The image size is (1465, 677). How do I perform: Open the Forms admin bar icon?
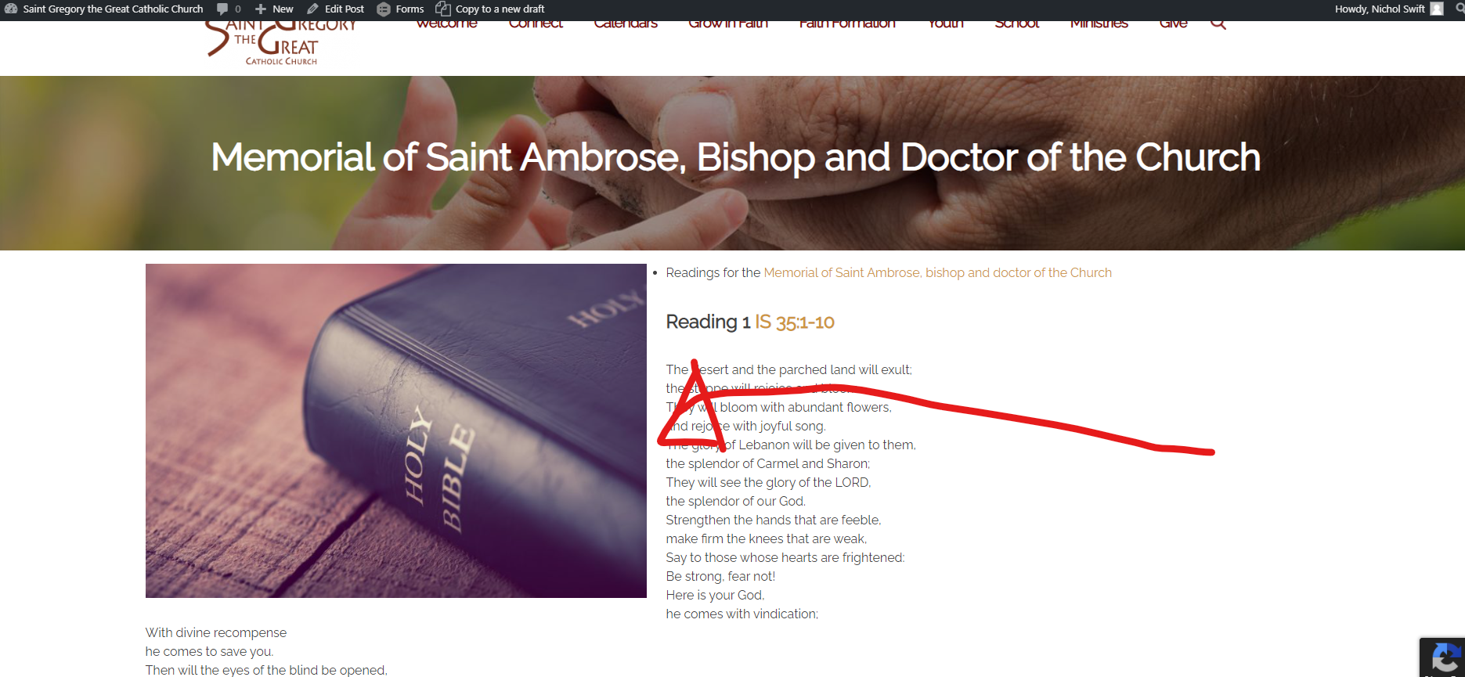tap(384, 9)
